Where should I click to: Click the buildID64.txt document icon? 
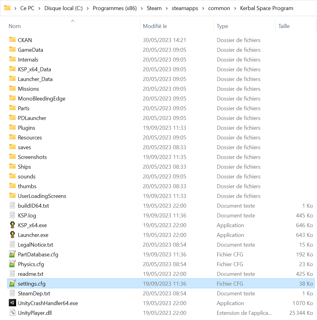pos(12,205)
